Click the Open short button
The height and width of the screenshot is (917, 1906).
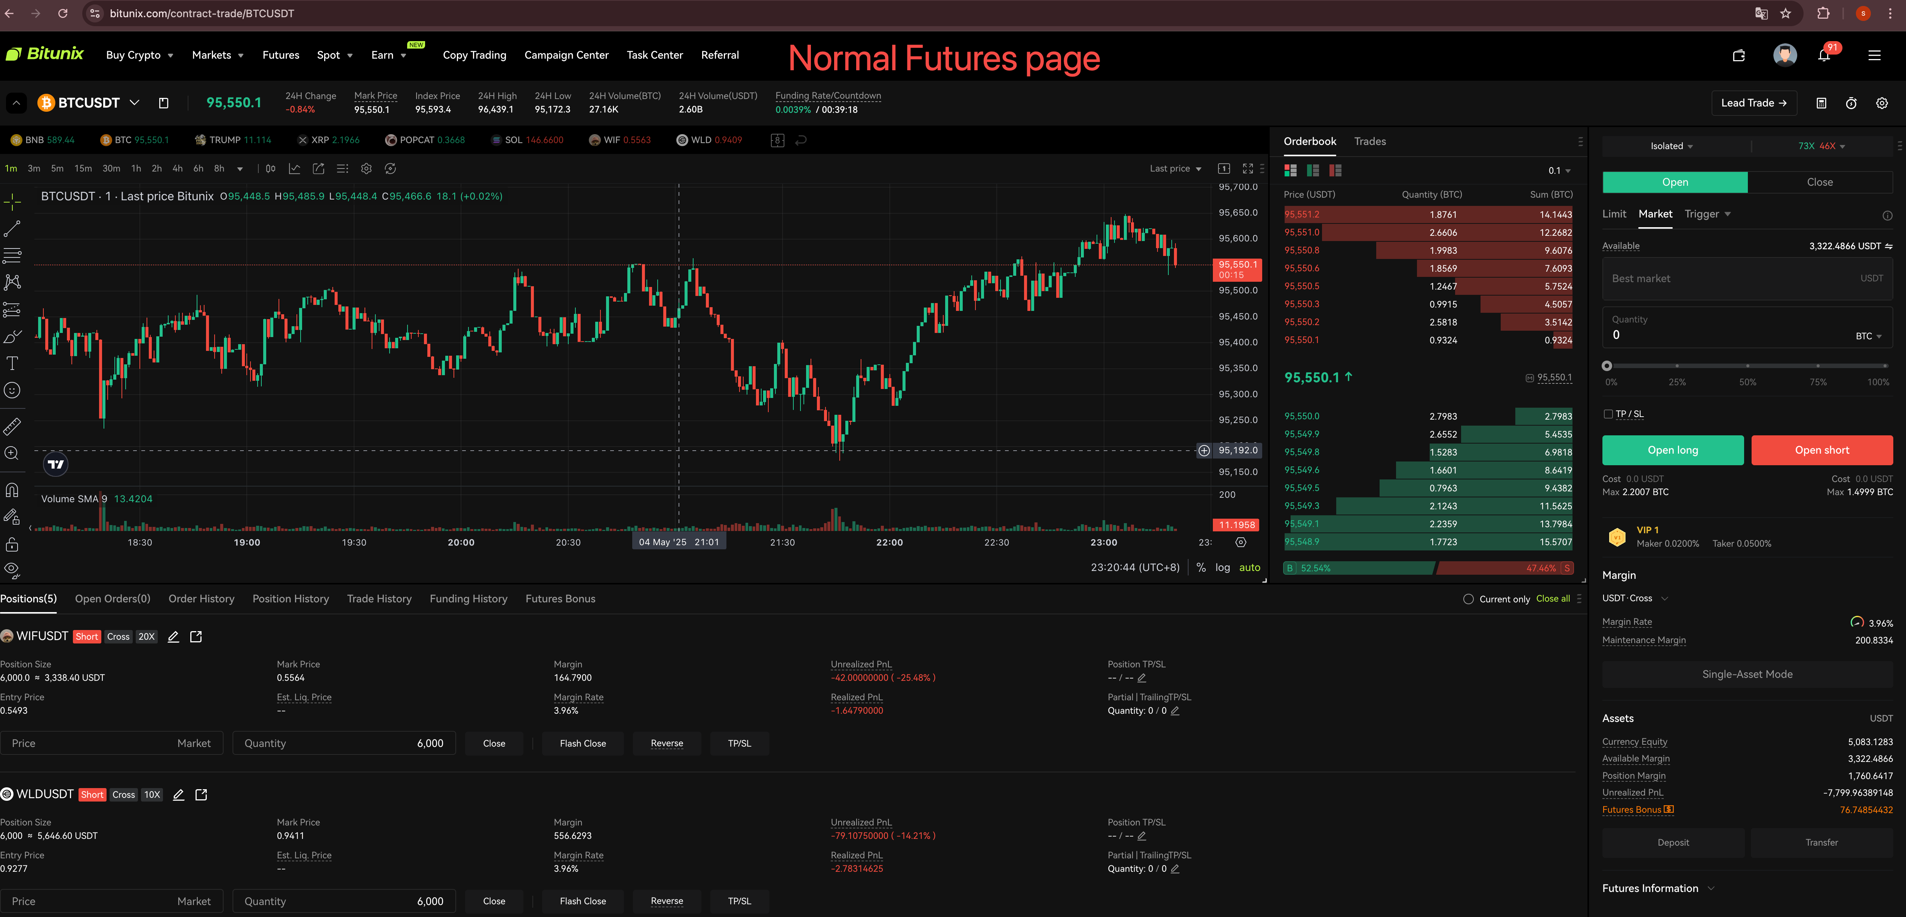tap(1822, 450)
